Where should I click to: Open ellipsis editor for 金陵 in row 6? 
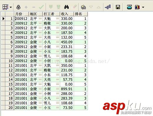[40, 42]
